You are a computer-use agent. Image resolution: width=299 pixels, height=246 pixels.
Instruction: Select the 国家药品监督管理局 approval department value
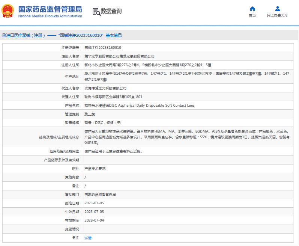tap(100, 195)
